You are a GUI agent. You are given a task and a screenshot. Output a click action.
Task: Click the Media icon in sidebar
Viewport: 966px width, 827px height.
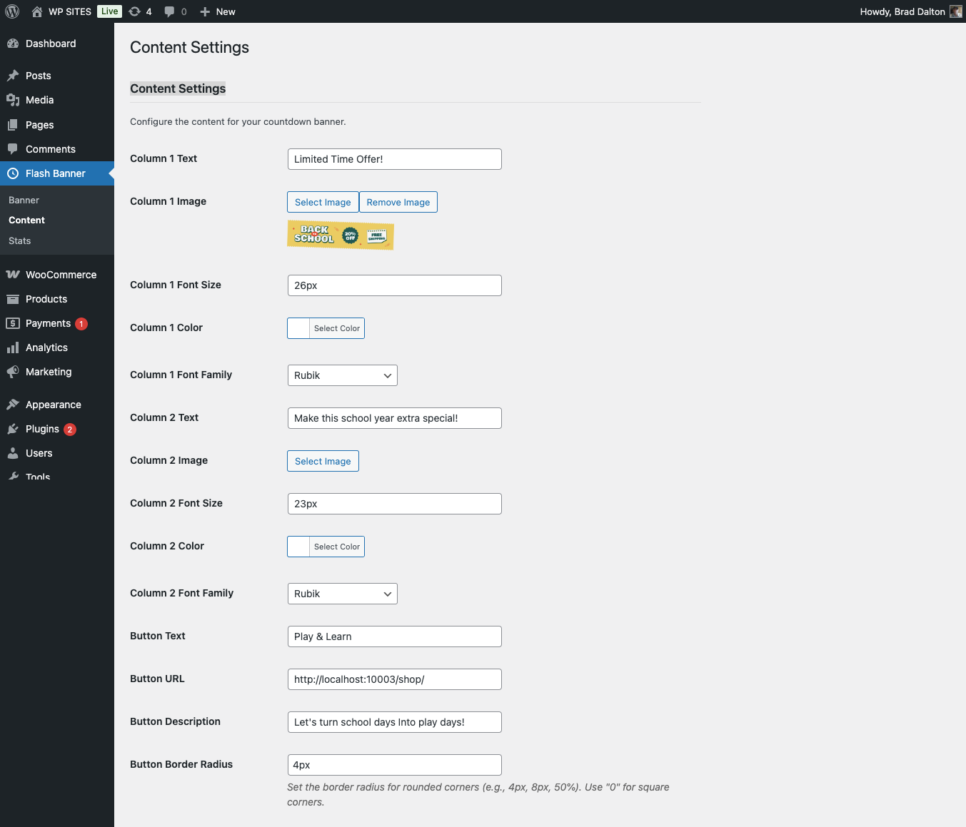click(x=13, y=100)
